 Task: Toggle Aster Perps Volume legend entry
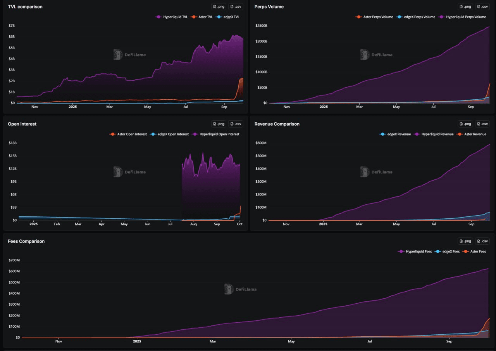374,17
